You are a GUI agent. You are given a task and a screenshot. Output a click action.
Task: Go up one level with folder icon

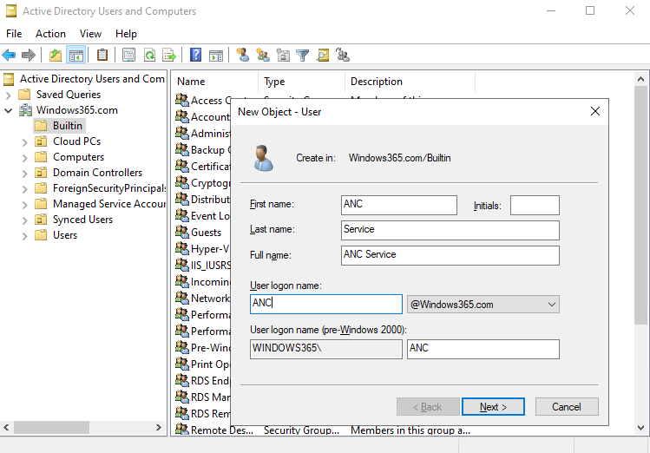pos(56,55)
